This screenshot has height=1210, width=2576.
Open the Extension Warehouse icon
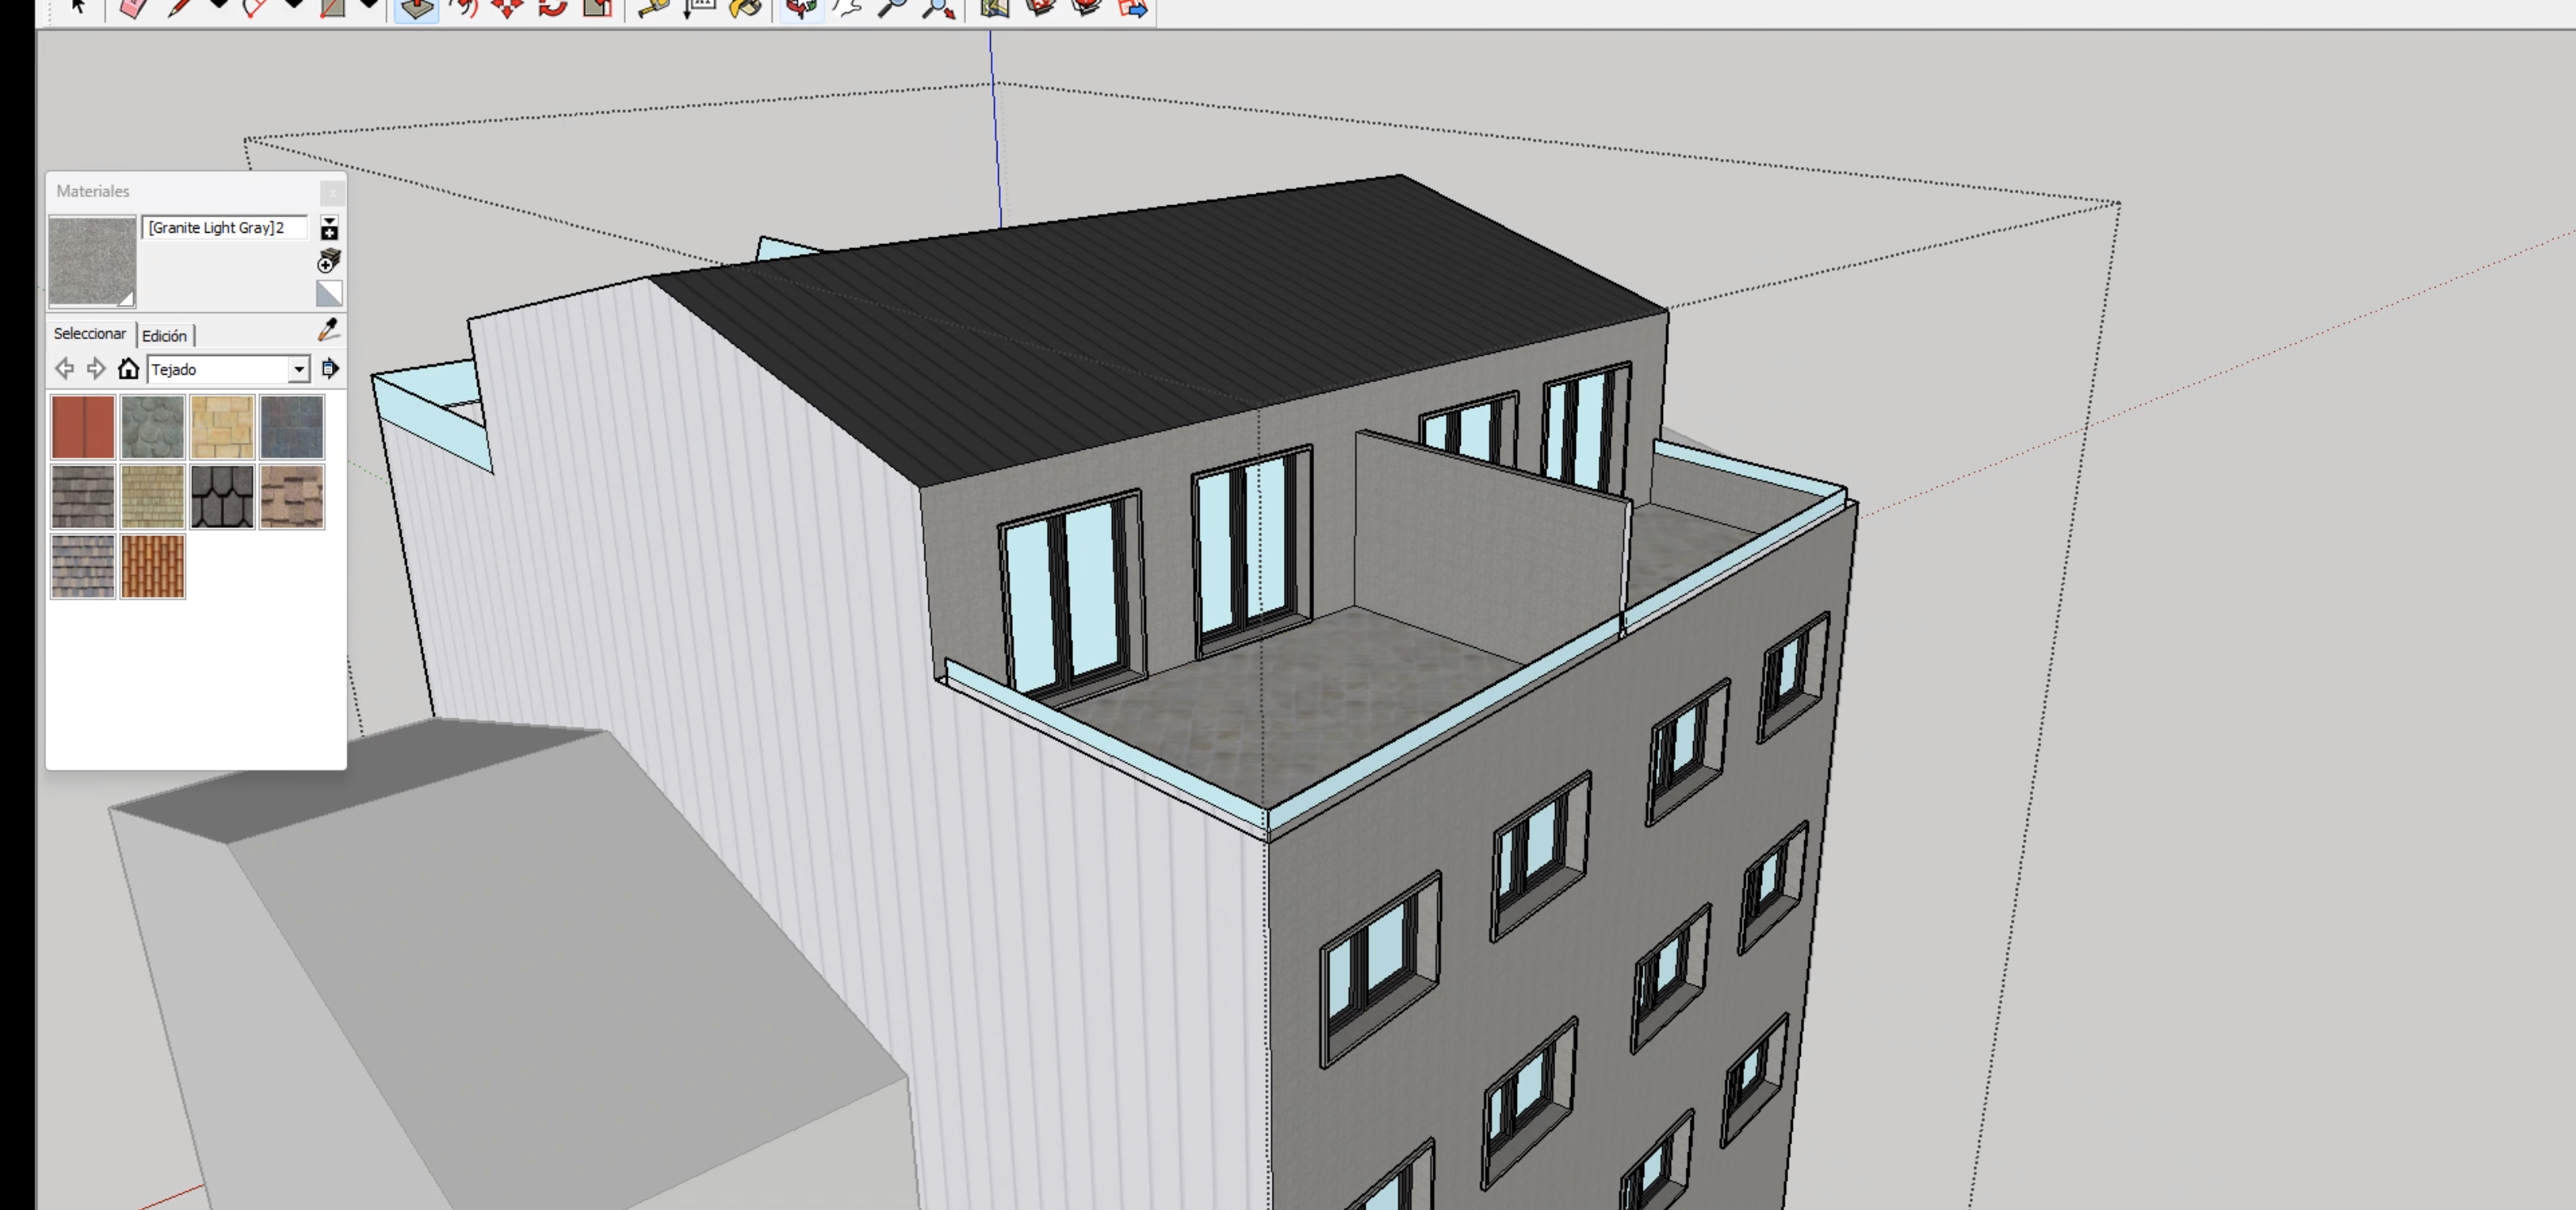pos(1087,7)
